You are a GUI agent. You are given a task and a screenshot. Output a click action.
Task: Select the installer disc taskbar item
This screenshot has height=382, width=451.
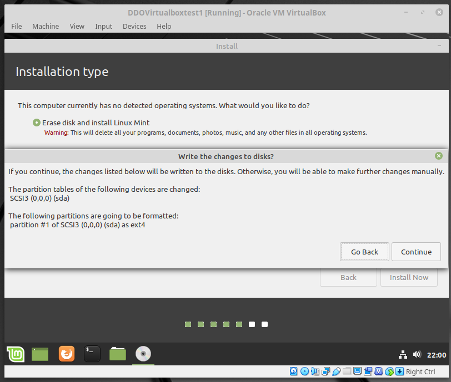click(x=143, y=354)
